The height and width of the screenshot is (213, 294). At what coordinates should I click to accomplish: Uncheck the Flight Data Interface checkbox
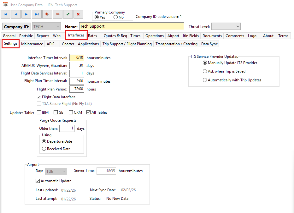[x=39, y=97]
